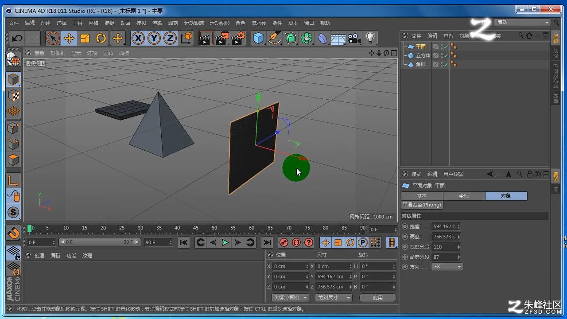Open the 内容浏览器 side tab

556,75
